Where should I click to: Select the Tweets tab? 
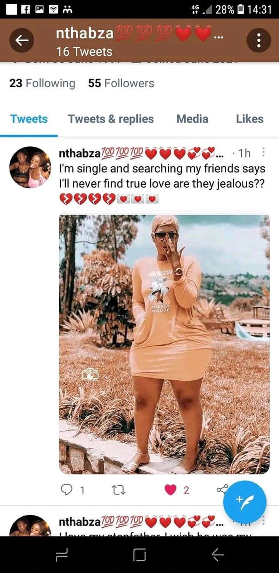[29, 119]
